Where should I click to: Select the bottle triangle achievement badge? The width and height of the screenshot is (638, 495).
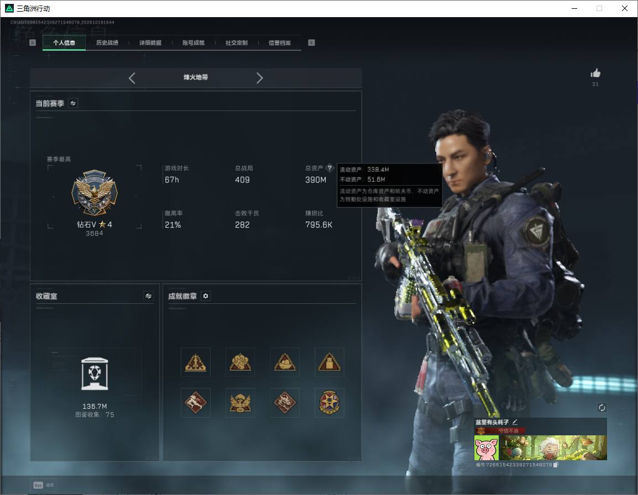click(x=329, y=362)
